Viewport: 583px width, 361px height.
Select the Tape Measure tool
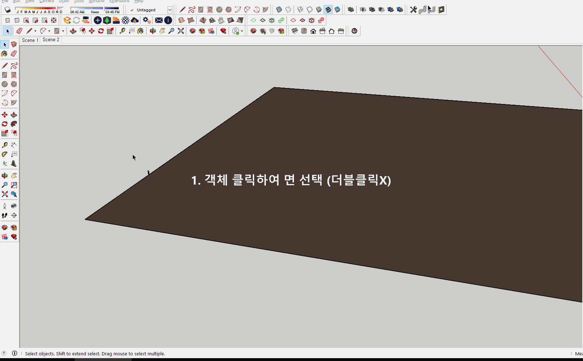point(122,31)
